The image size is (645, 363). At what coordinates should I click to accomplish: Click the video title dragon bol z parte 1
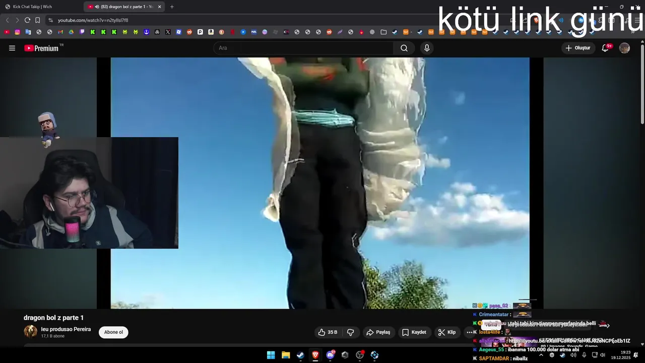[53, 318]
